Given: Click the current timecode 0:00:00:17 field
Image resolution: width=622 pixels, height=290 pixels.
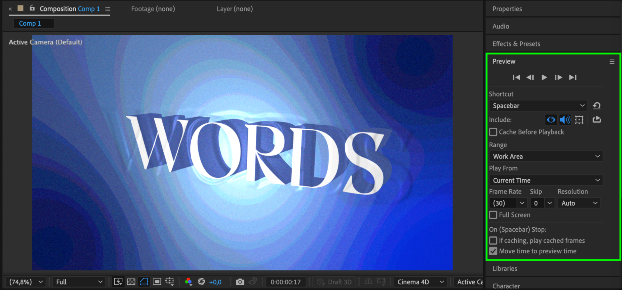Looking at the screenshot, I should tap(285, 282).
